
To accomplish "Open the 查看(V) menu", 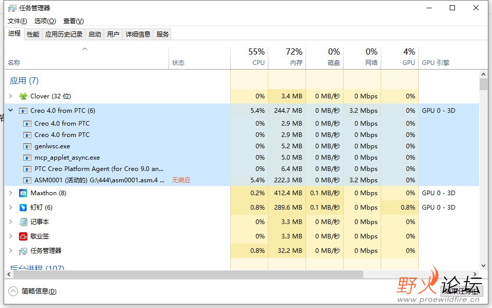I will coord(74,21).
